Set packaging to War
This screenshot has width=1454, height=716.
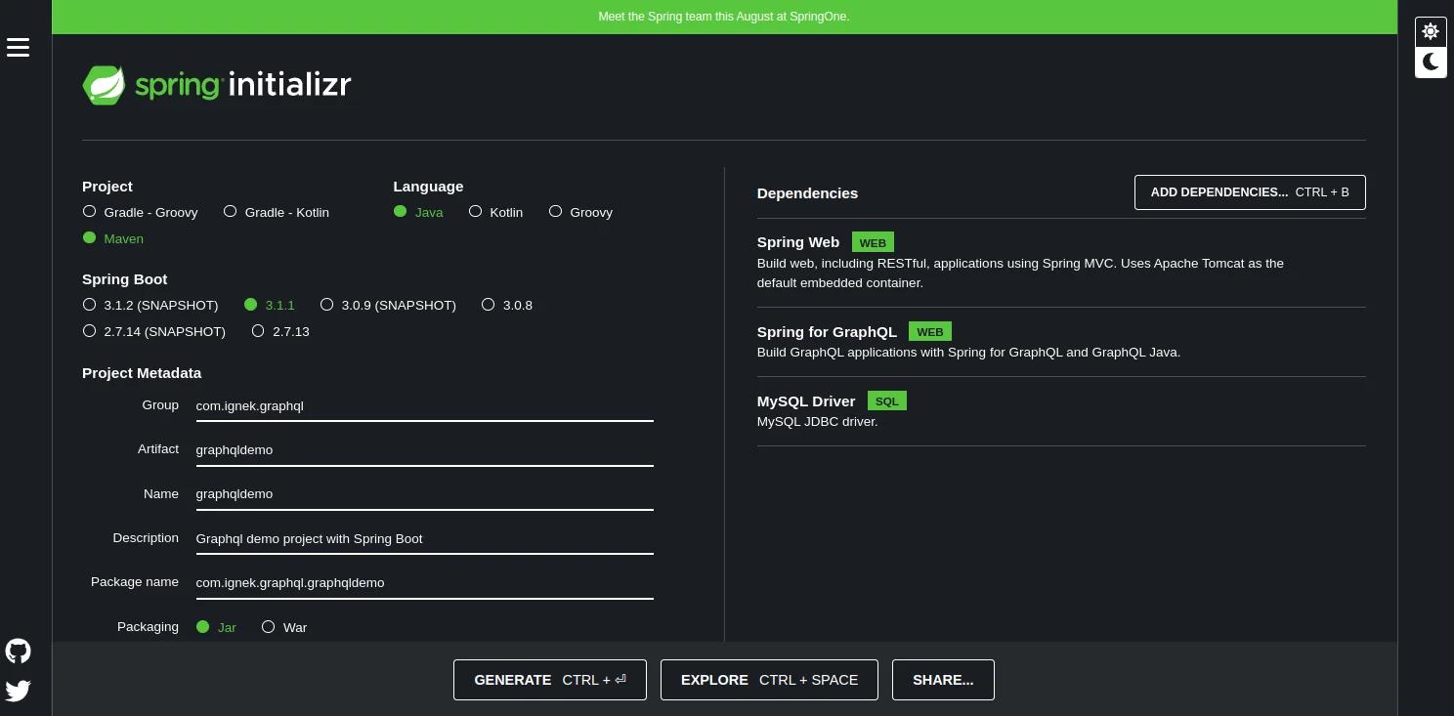(x=284, y=627)
